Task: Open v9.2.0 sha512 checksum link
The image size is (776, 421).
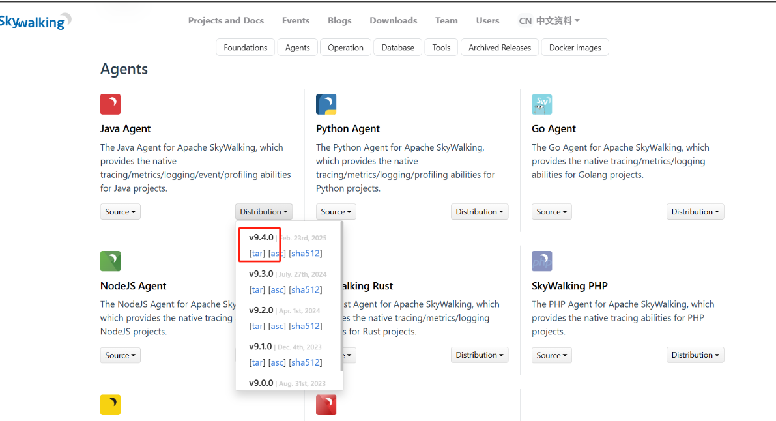Action: (306, 326)
